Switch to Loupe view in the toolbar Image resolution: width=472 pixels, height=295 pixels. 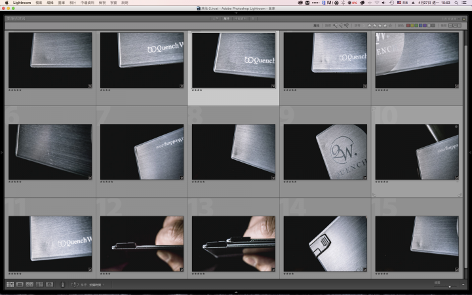20,285
